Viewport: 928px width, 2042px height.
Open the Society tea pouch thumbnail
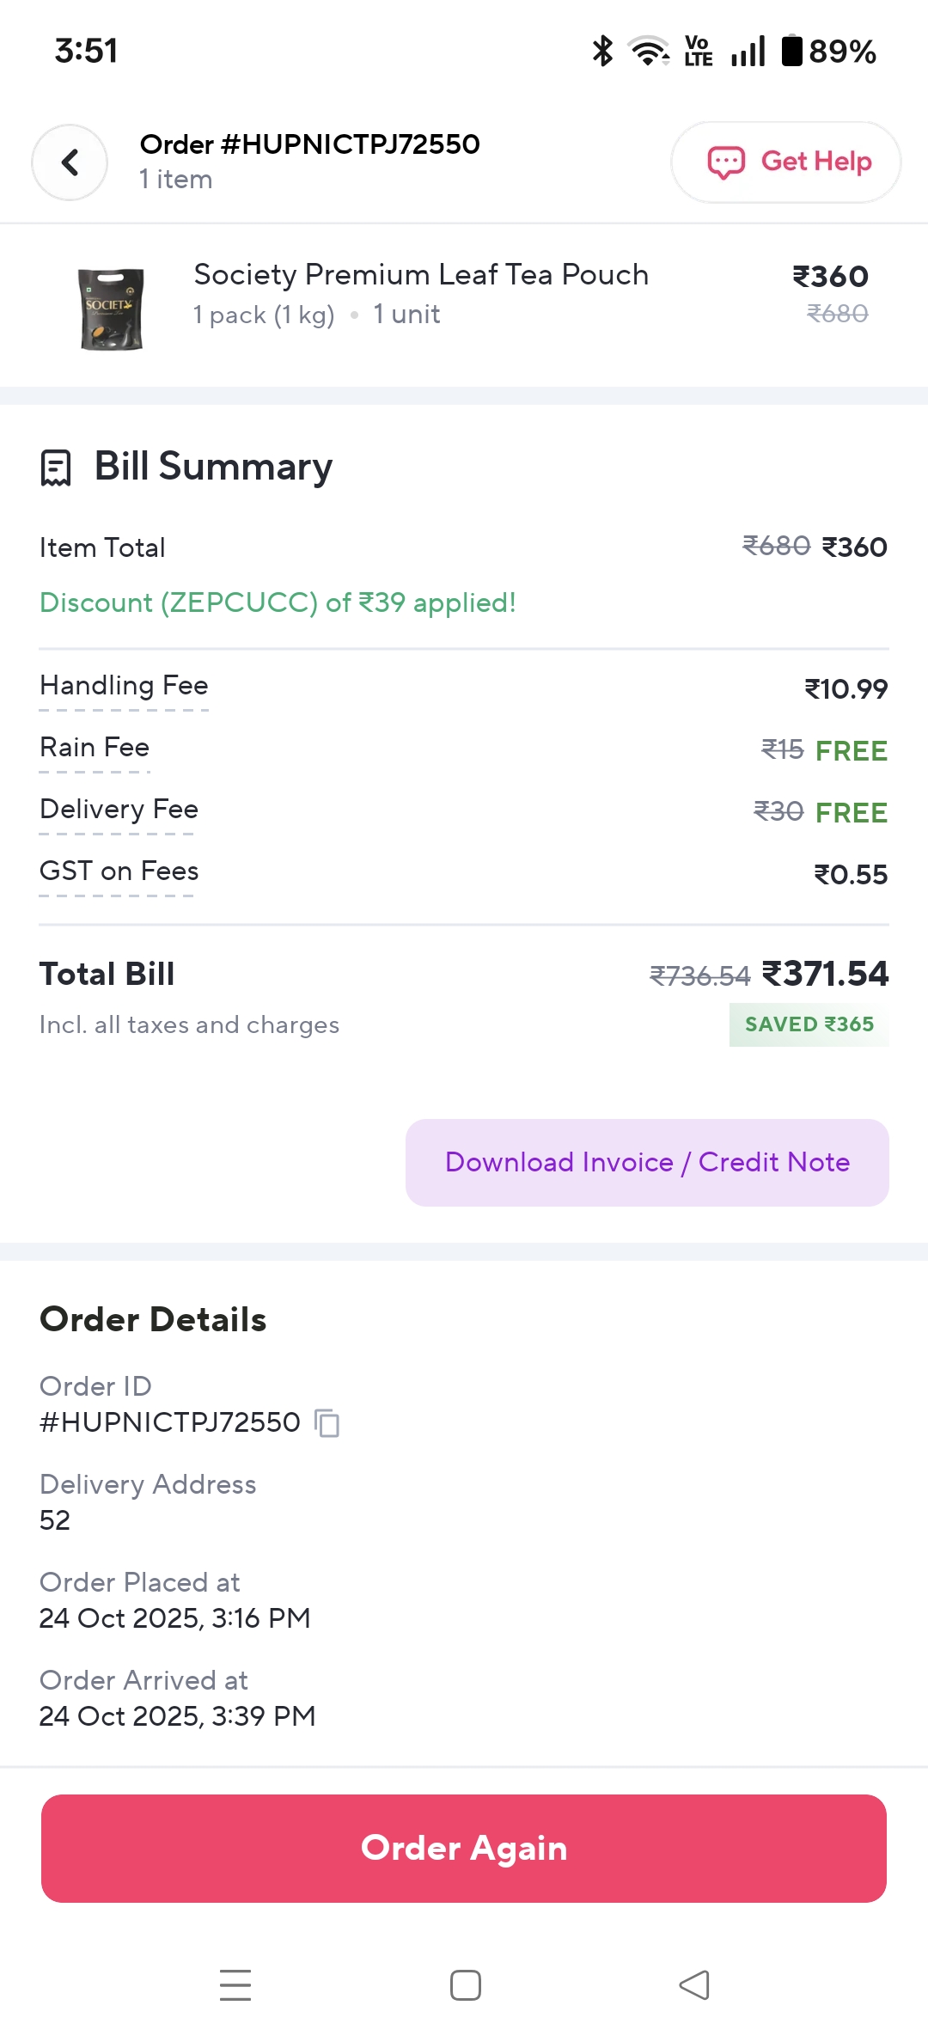111,309
